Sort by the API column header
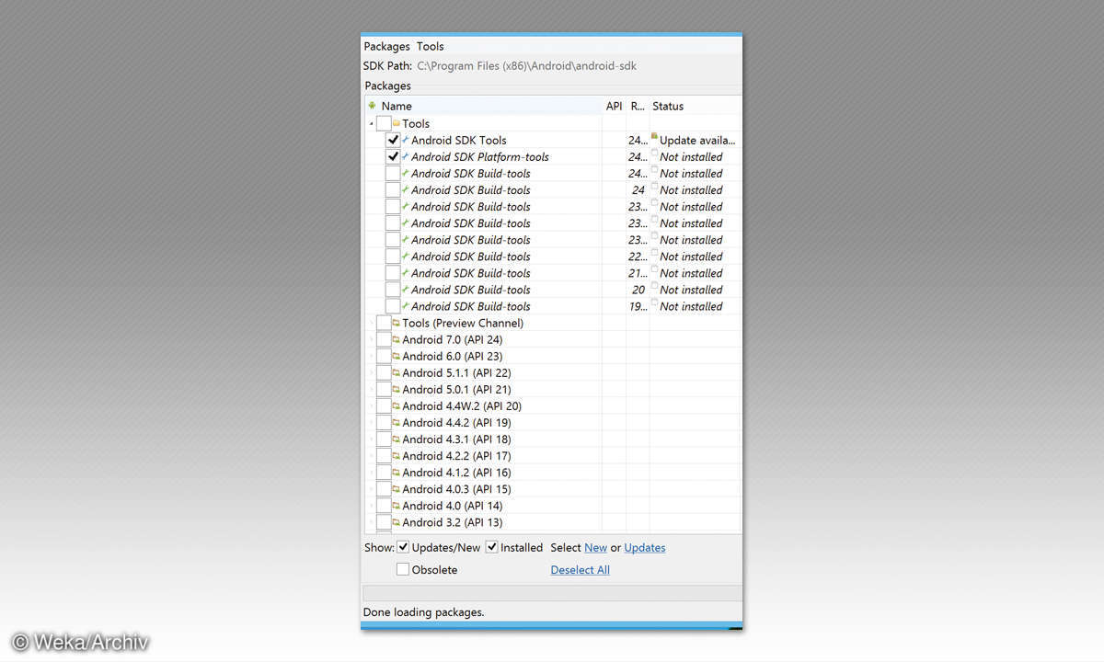This screenshot has width=1104, height=662. pos(615,106)
